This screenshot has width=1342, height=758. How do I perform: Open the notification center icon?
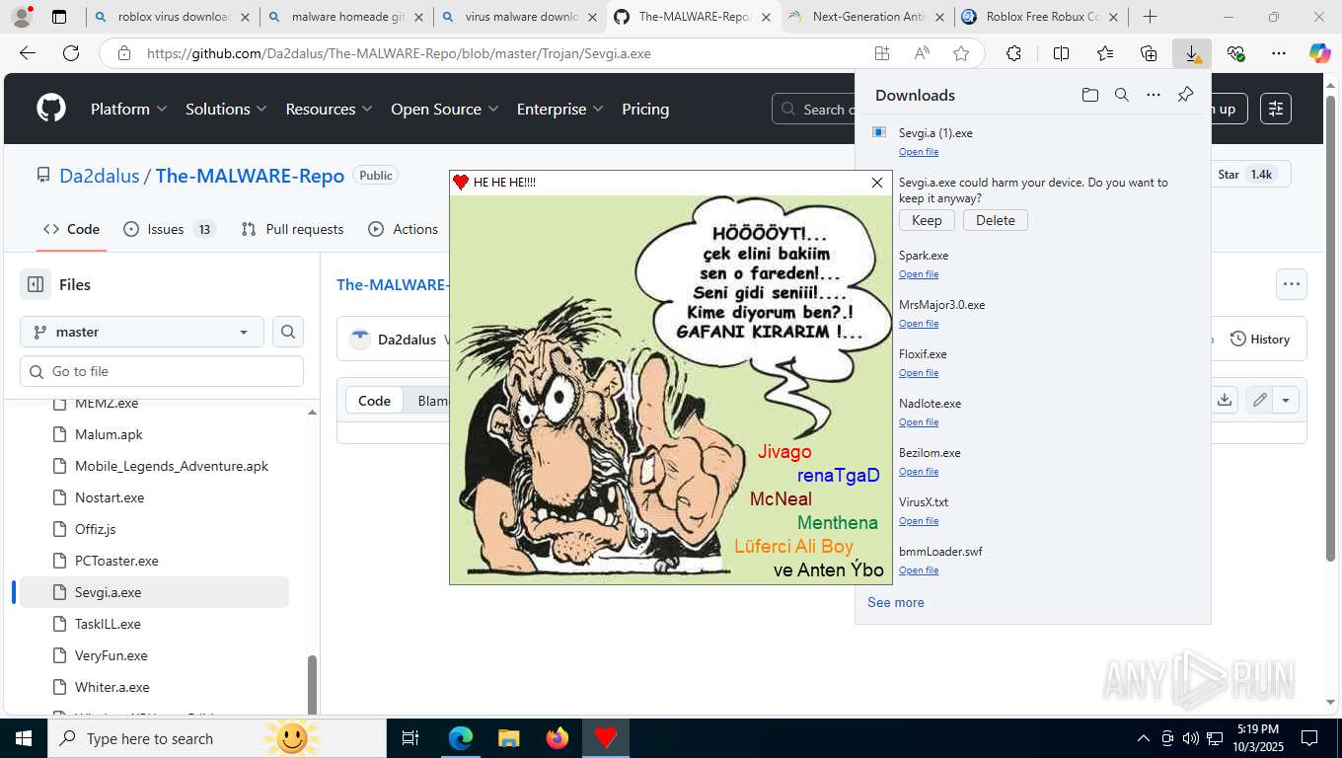click(x=1308, y=738)
